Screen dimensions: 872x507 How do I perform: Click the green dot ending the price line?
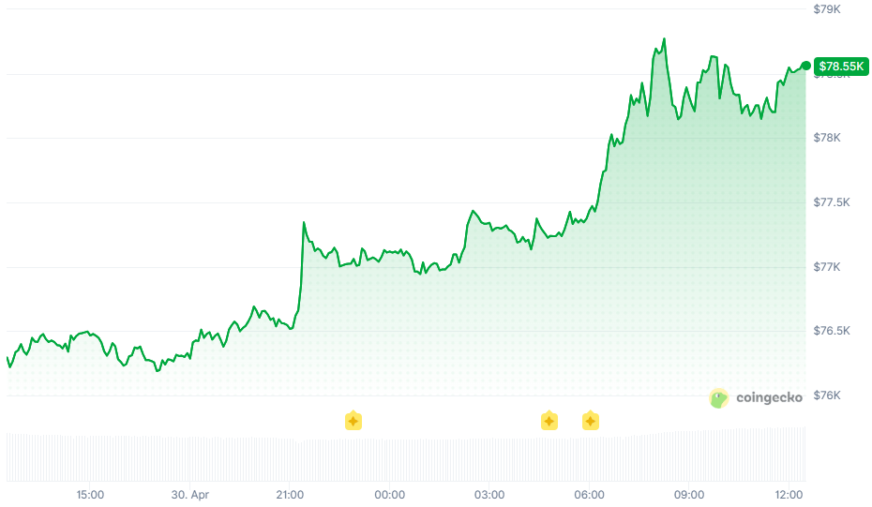pyautogui.click(x=805, y=66)
